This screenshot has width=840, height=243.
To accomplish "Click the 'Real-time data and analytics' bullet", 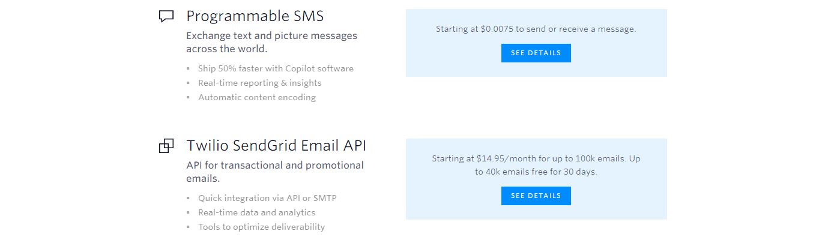I will click(x=257, y=212).
